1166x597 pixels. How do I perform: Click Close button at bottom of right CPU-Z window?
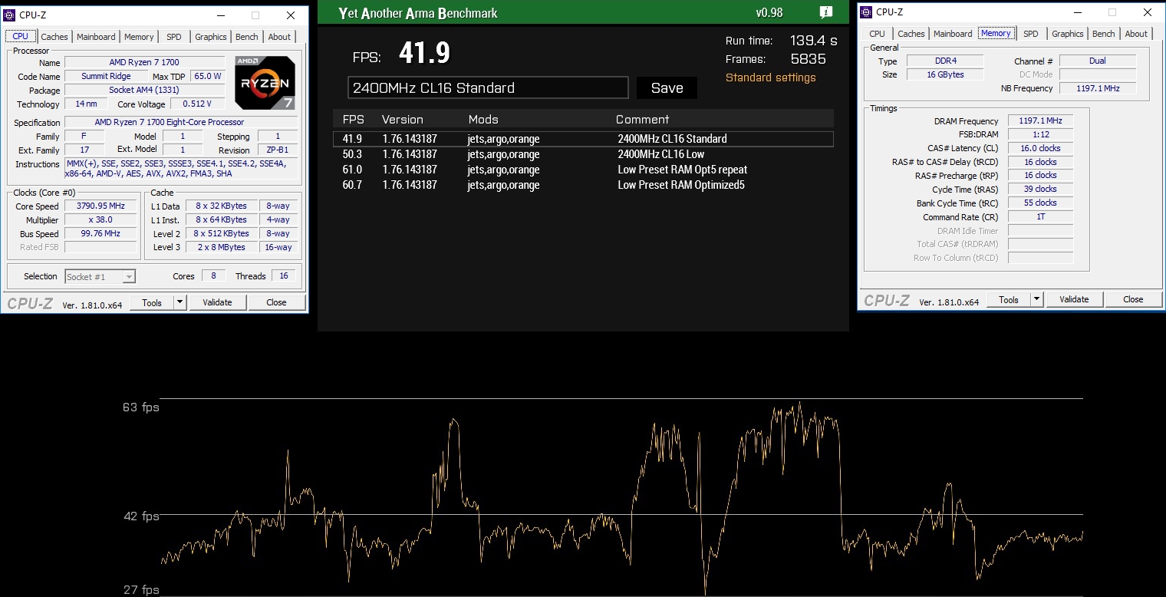(1133, 299)
